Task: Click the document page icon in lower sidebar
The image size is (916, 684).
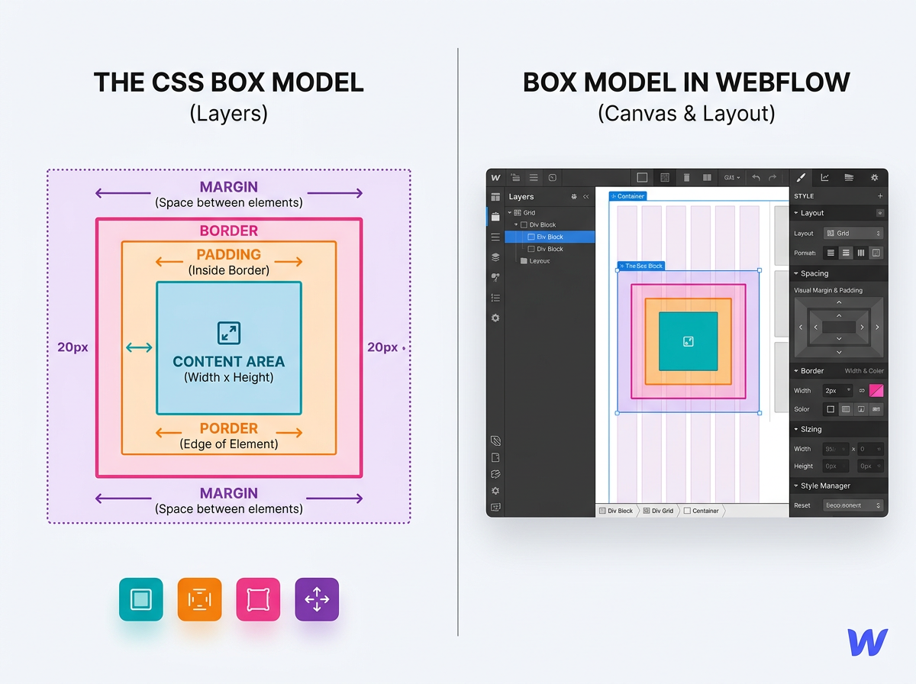Action: pos(495,457)
